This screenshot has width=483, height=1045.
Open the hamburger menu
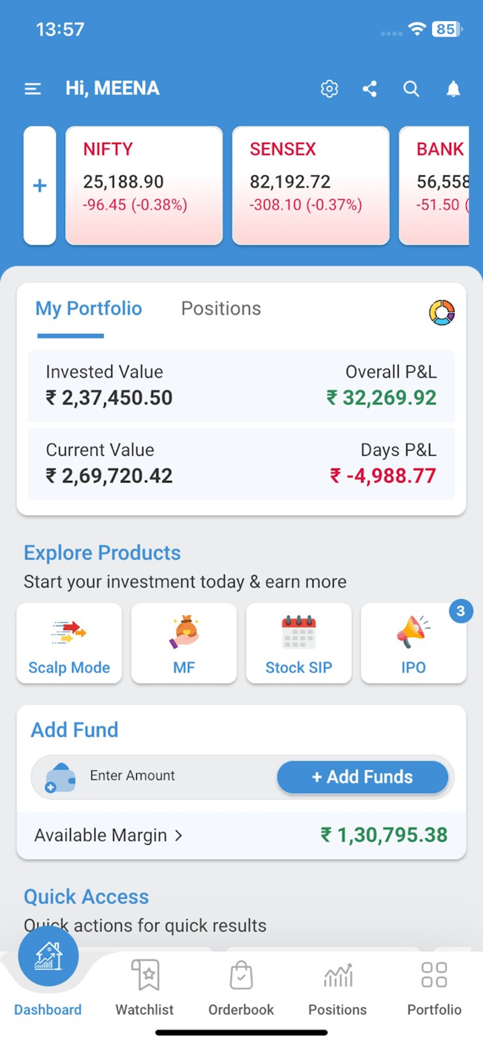point(33,89)
